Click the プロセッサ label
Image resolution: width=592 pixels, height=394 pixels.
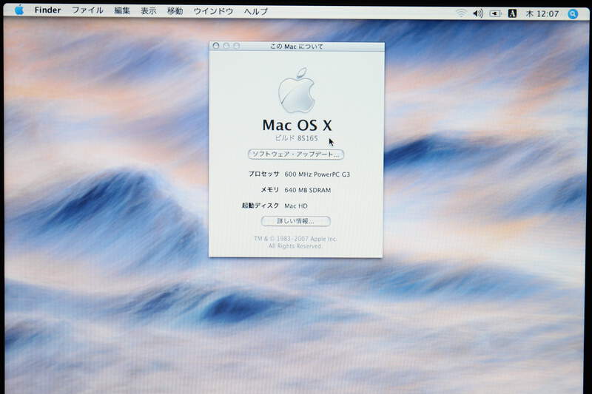click(263, 174)
